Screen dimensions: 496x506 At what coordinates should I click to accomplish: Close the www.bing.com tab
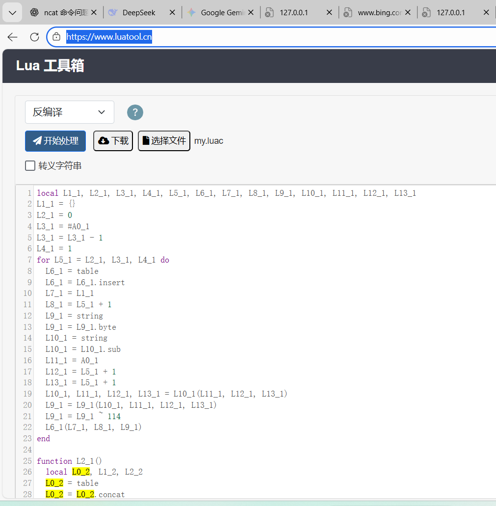pos(408,13)
